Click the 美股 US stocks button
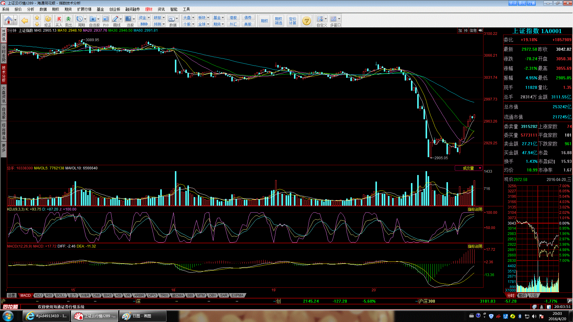Image resolution: width=573 pixels, height=322 pixels. coord(248,24)
